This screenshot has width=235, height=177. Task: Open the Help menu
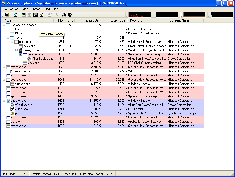[x=56, y=9]
